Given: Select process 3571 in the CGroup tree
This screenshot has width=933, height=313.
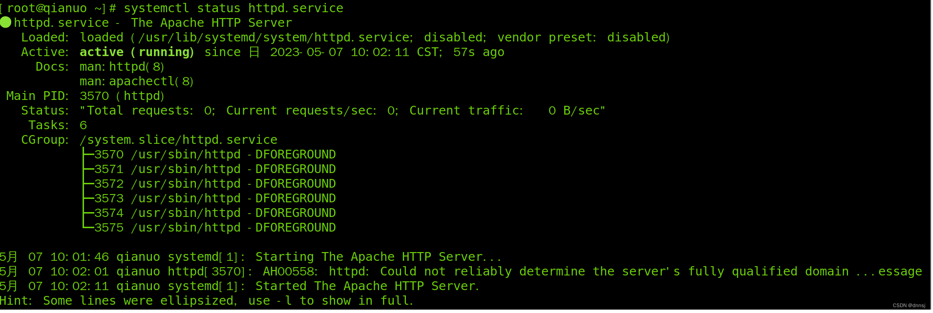Looking at the screenshot, I should pos(215,169).
